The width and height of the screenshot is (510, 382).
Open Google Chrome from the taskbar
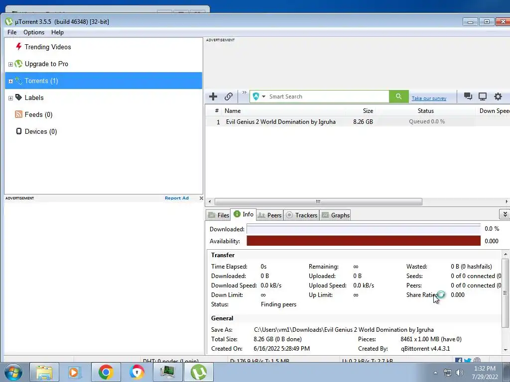[x=106, y=372]
